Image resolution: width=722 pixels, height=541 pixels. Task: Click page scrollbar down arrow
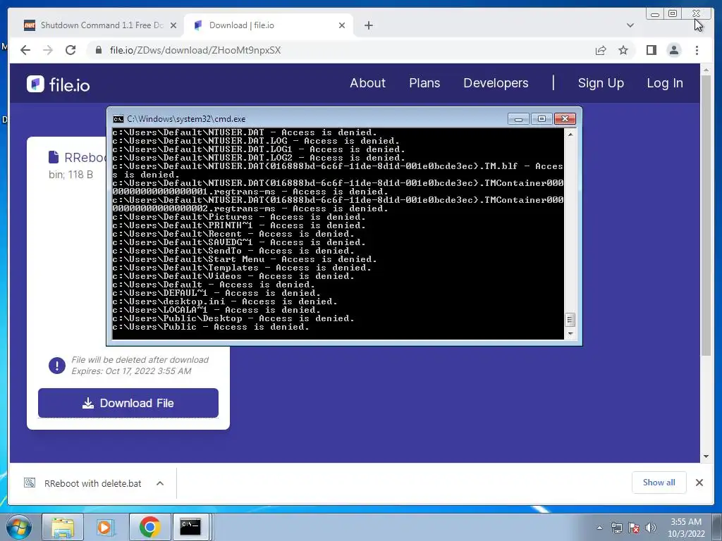click(706, 456)
